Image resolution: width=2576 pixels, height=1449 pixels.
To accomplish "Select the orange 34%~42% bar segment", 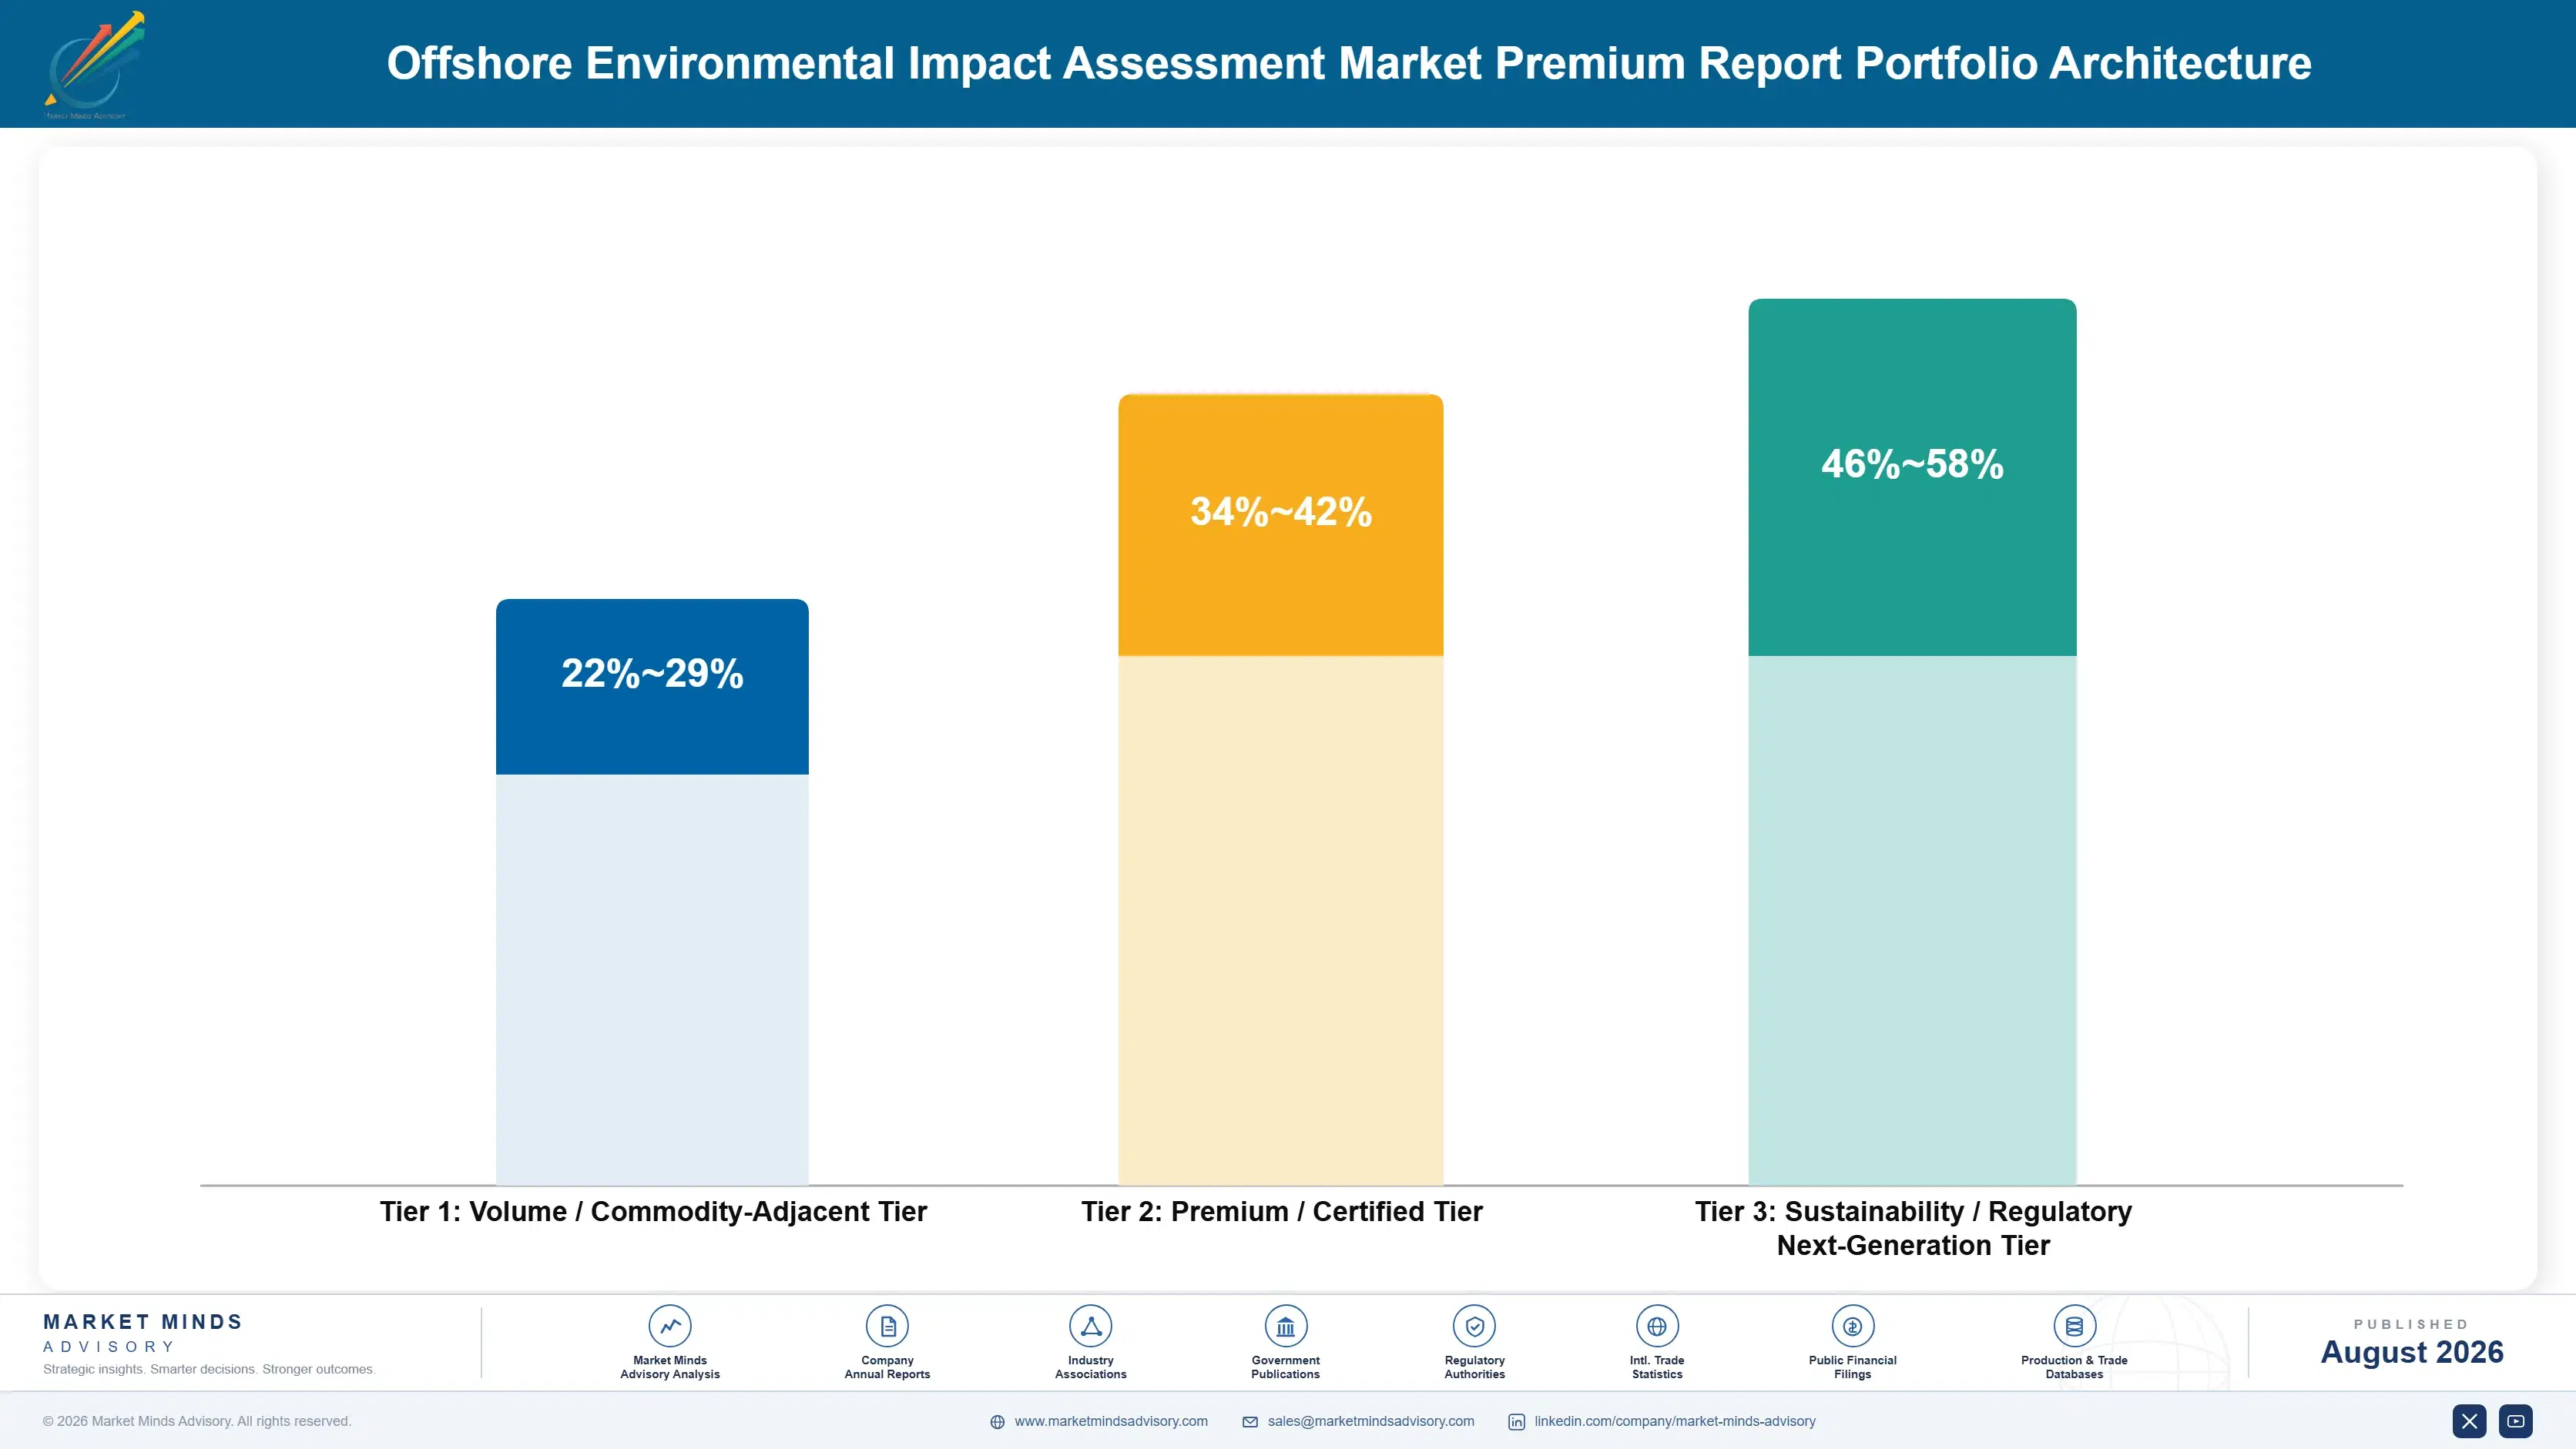I will pyautogui.click(x=1281, y=526).
